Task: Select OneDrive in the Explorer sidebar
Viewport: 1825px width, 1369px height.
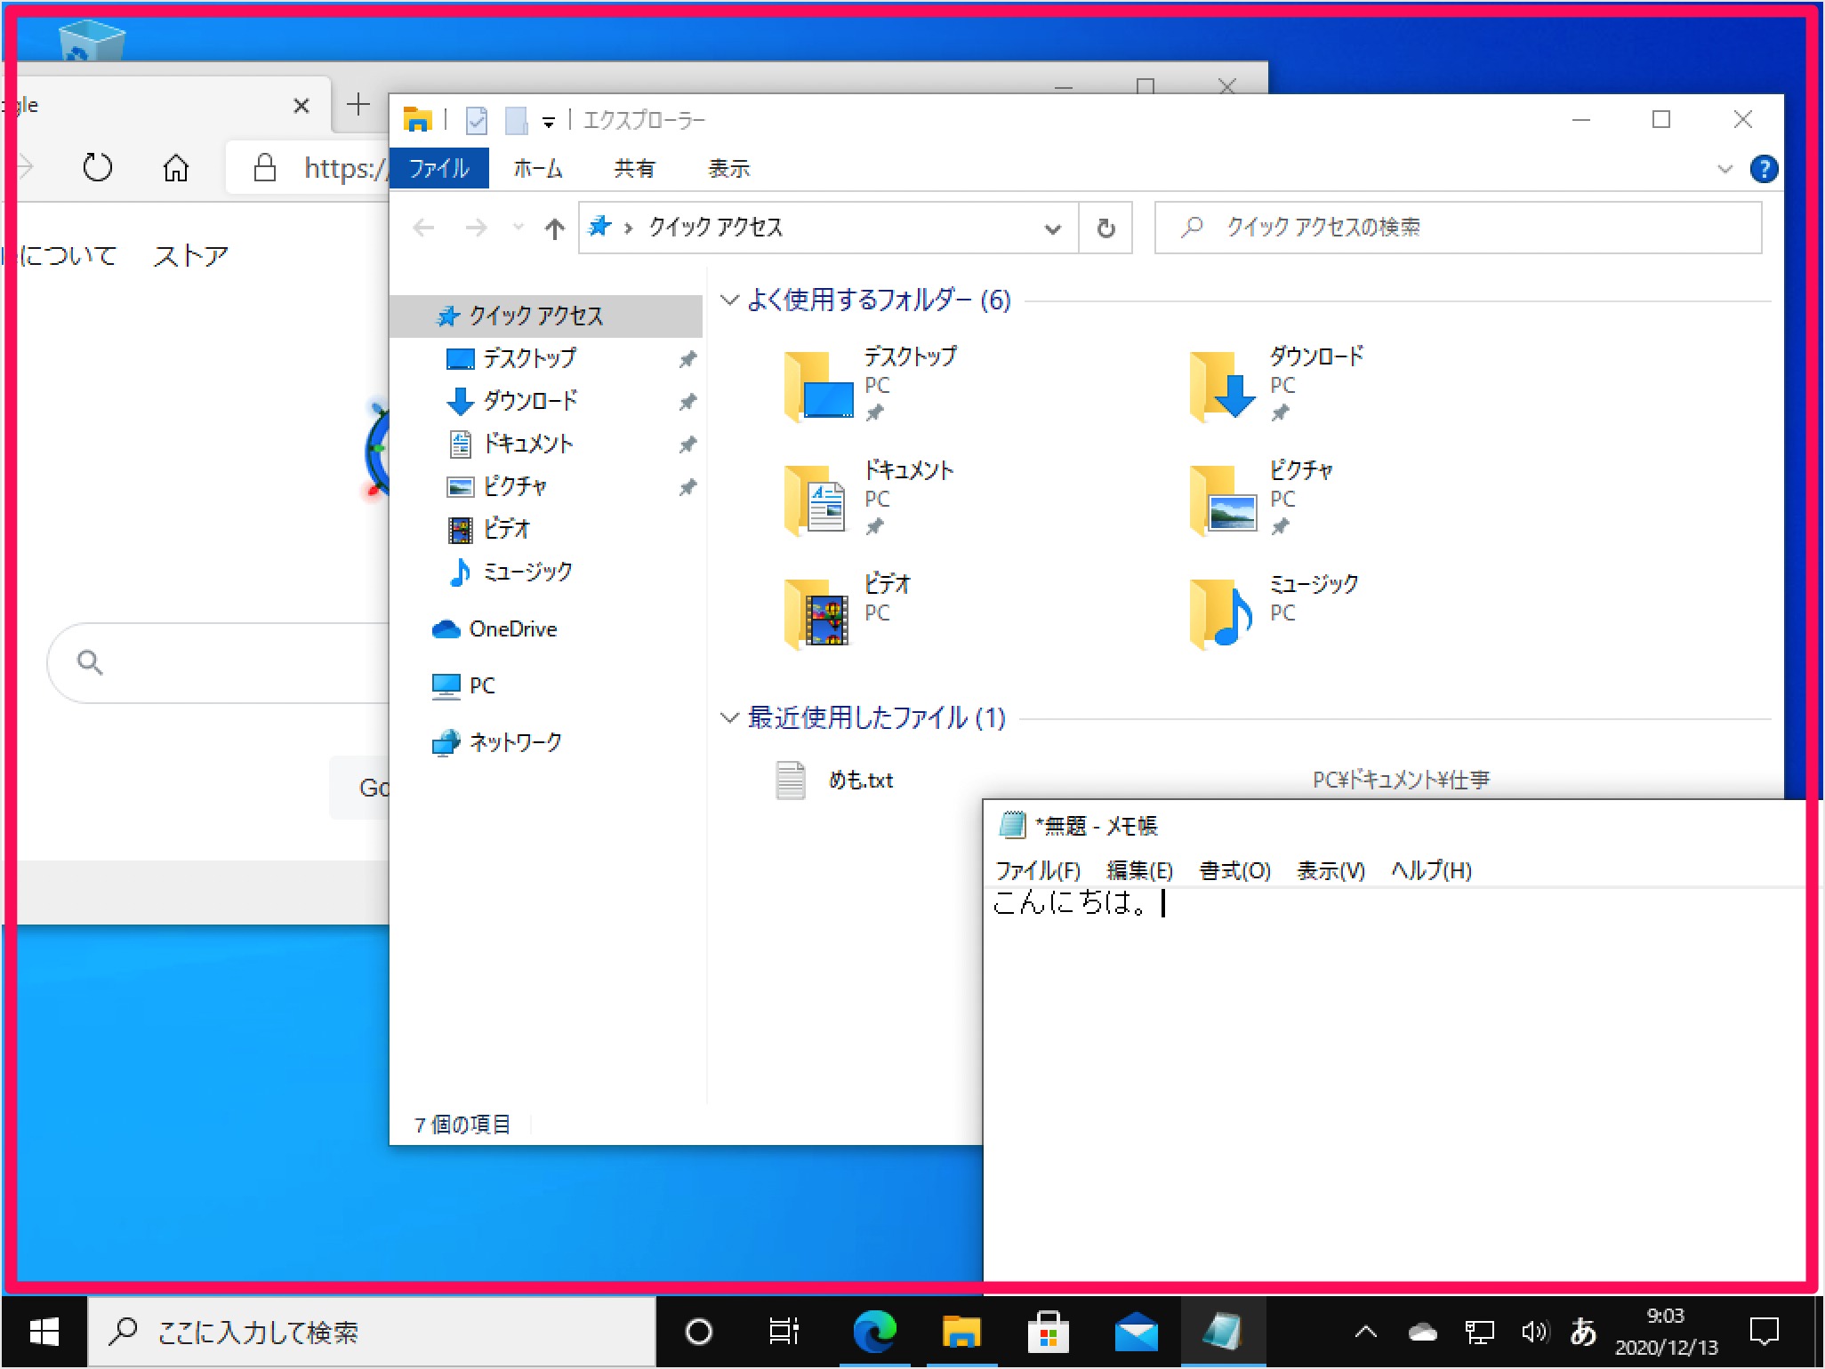Action: point(511,628)
